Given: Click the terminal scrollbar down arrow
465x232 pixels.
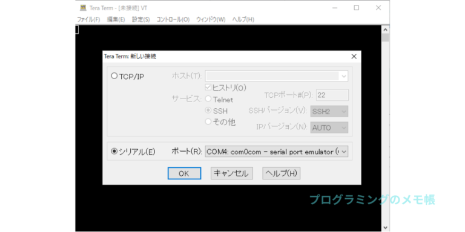Looking at the screenshot, I should 385,227.
